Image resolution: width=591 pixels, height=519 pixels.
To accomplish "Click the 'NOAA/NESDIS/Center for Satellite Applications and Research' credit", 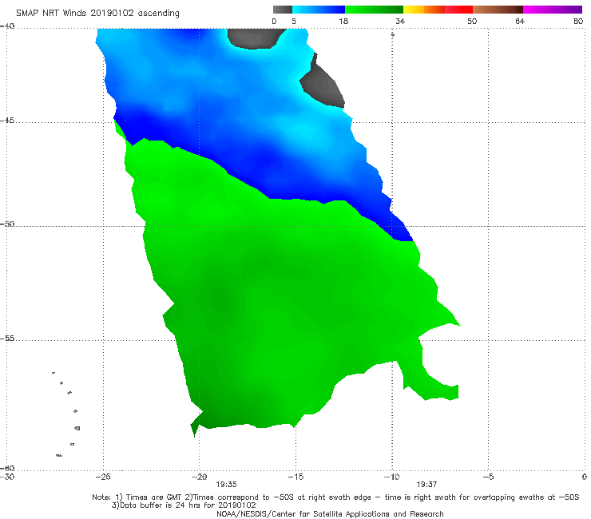I will pyautogui.click(x=330, y=513).
